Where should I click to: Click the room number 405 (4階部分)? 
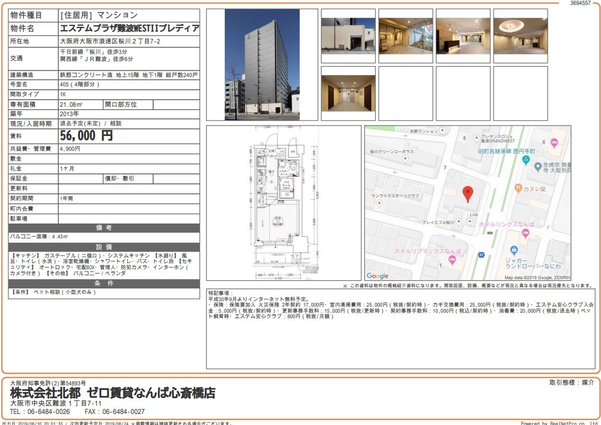click(79, 84)
